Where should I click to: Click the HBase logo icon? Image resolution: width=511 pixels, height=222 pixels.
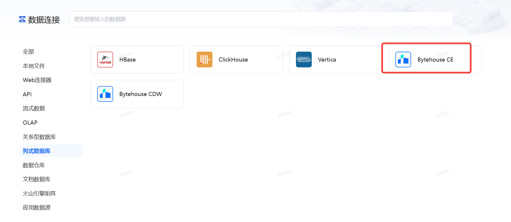coord(105,60)
